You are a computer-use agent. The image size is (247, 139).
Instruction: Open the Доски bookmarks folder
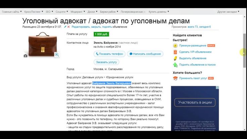pos(93,12)
